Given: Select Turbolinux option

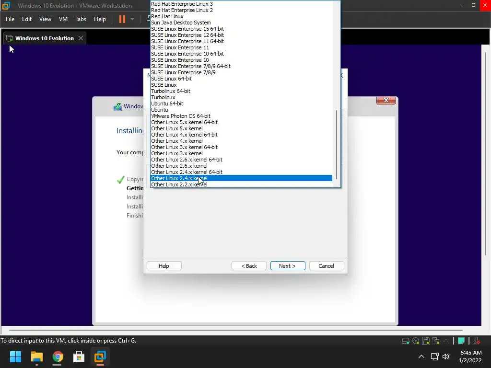Looking at the screenshot, I should tap(242, 97).
